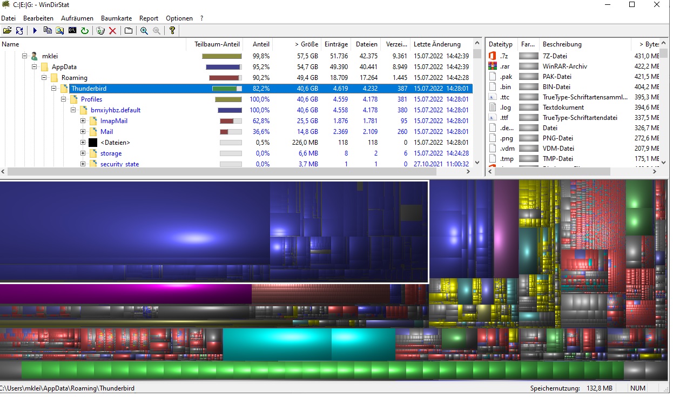Viewport: 673px width, 397px height.
Task: Open help with the yellow question mark
Action: [172, 31]
